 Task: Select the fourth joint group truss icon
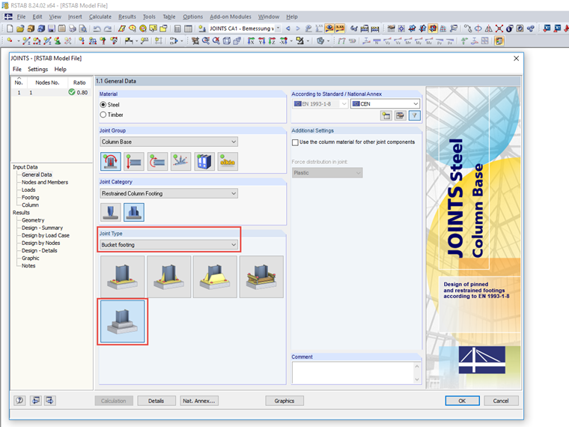tap(180, 162)
